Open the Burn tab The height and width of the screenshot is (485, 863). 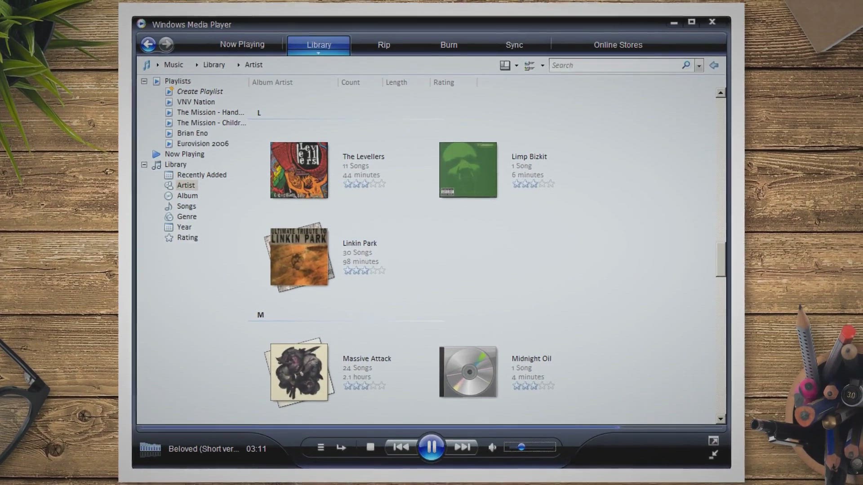coord(449,45)
